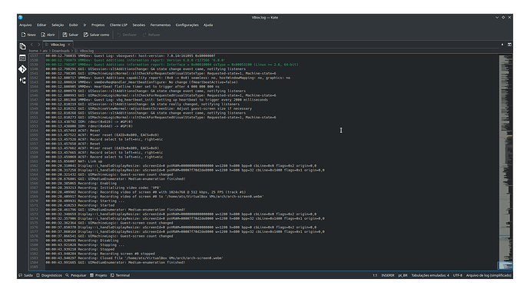Click the Kate application icon in title bar

pyautogui.click(x=21, y=17)
